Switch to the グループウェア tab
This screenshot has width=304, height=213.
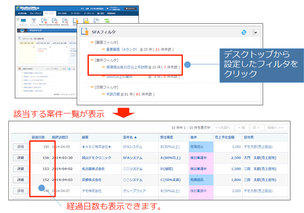pos(36,14)
